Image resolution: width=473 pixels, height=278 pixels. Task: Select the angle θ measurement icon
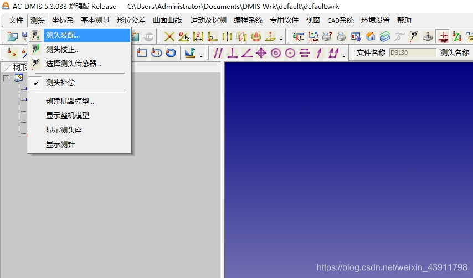pos(184,36)
